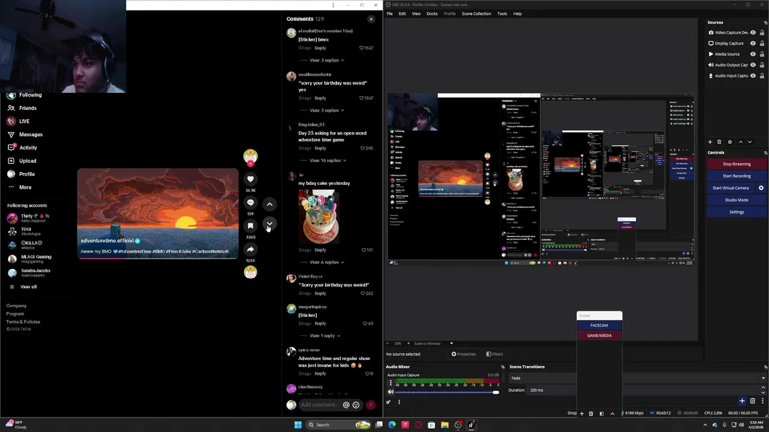Viewport: 769px width, 432px height.
Task: Toggle Display Capture visibility eye
Action: 753,43
